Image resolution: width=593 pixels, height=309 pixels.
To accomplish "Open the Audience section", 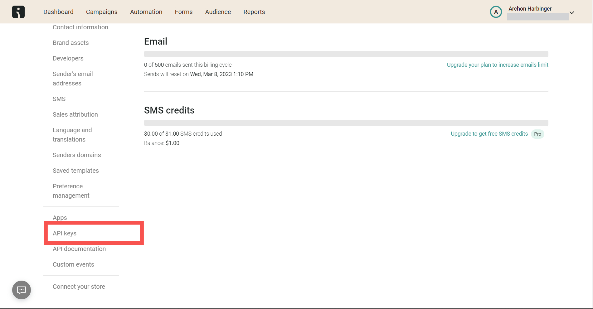I will 218,12.
